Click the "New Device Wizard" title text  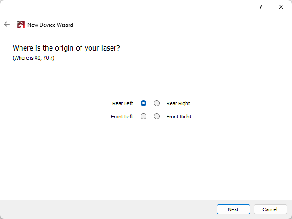50,25
